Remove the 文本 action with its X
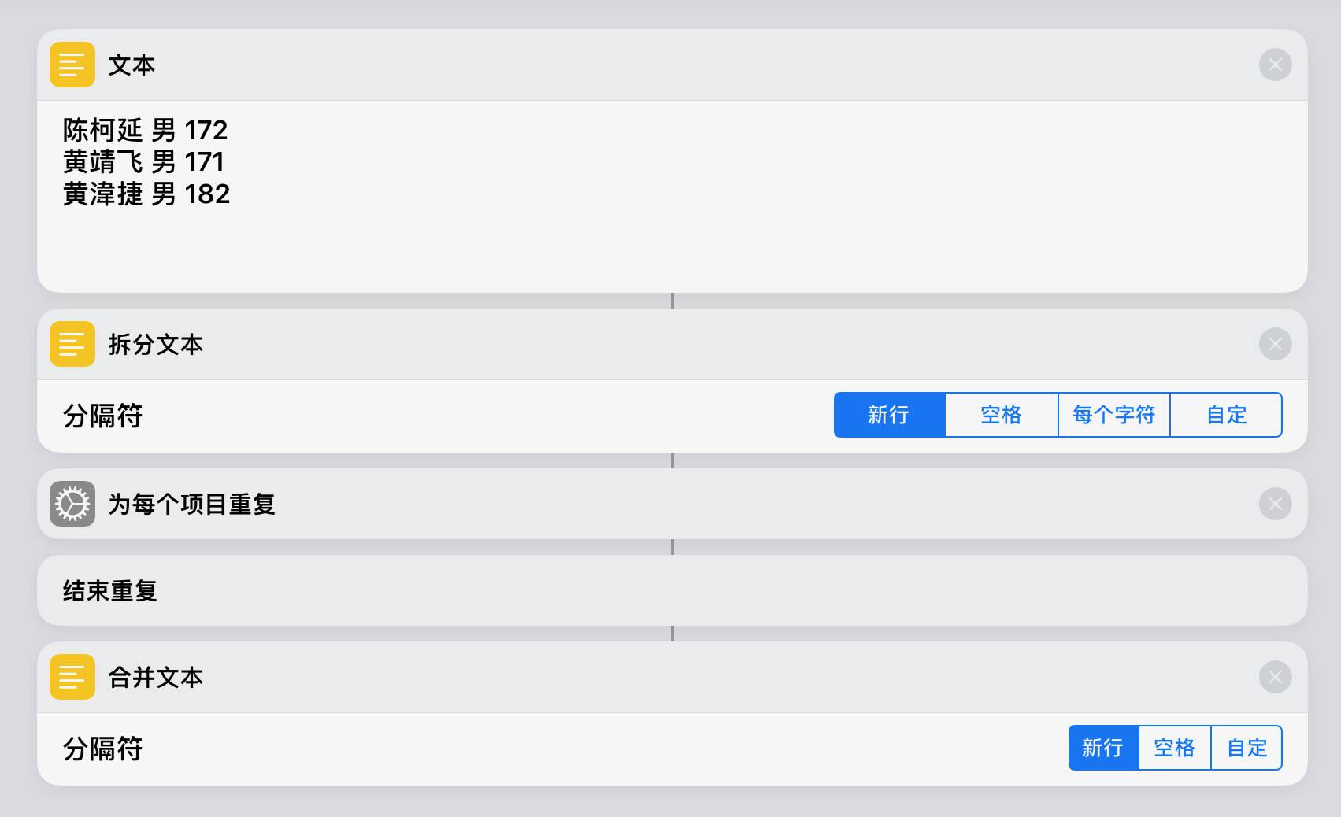This screenshot has height=817, width=1341. click(x=1275, y=65)
